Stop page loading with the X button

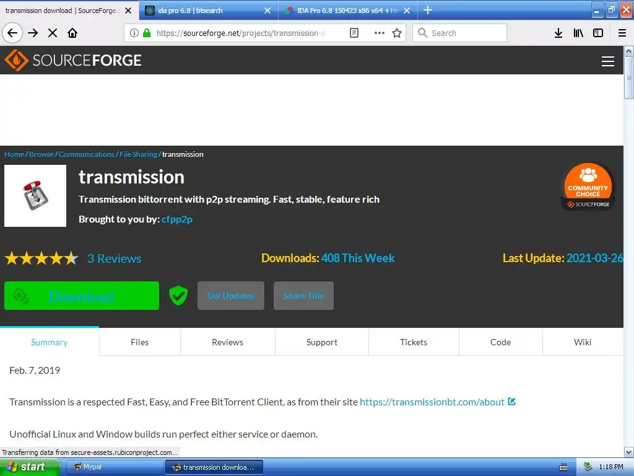pos(53,33)
